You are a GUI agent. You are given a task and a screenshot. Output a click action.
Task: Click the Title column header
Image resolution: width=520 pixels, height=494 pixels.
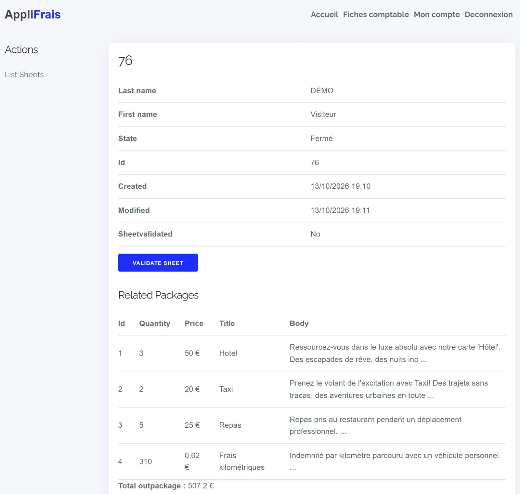pyautogui.click(x=227, y=323)
